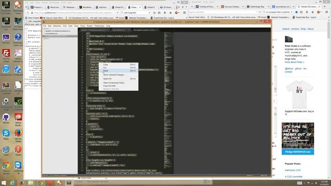Close the Online CSS tab in right Firefox
The width and height of the screenshot is (331, 186).
click(319, 7)
